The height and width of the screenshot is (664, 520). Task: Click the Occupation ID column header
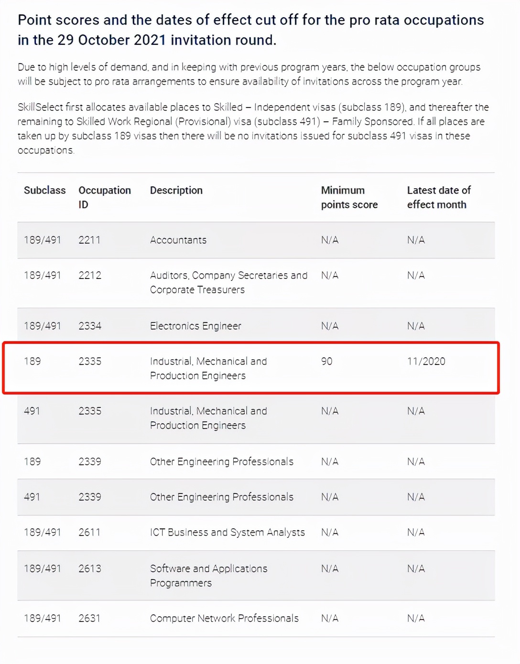point(104,197)
